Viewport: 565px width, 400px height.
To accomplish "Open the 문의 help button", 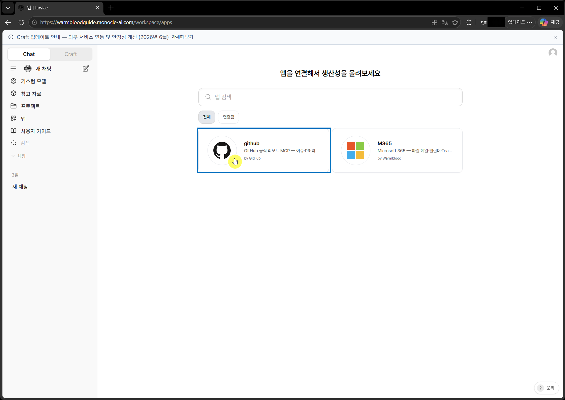I will [x=547, y=388].
